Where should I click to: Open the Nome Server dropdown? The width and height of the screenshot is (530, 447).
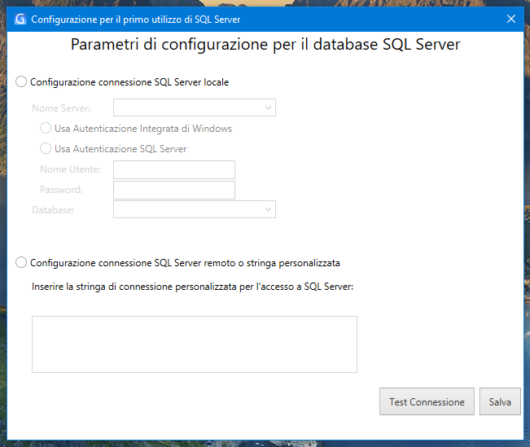[195, 107]
